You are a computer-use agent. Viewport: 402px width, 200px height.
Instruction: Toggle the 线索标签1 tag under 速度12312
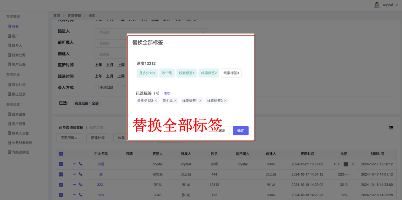point(187,73)
